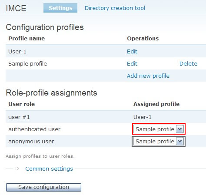Viewport: 206px width, 195px height.
Task: Expand the Common settings disclosure triangle
Action: click(17, 169)
